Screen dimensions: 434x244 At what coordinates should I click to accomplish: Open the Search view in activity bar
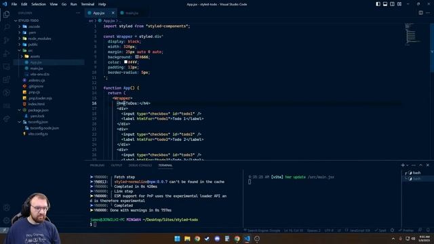tap(6, 27)
